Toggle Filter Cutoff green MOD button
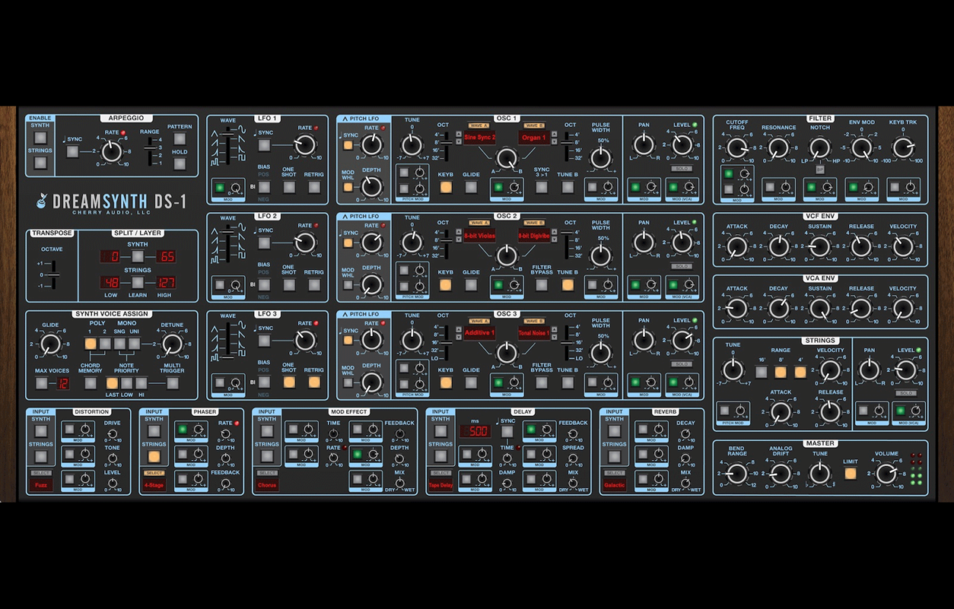 point(728,174)
